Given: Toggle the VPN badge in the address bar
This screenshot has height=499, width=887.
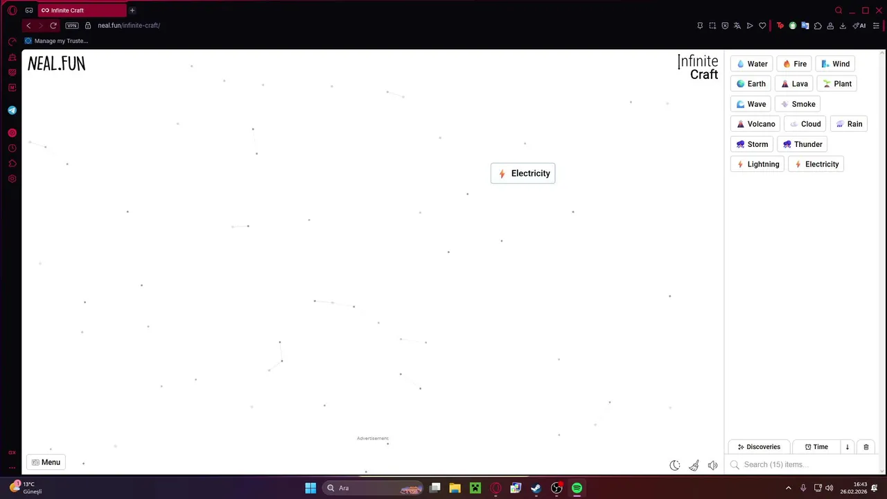Looking at the screenshot, I should click(x=72, y=26).
